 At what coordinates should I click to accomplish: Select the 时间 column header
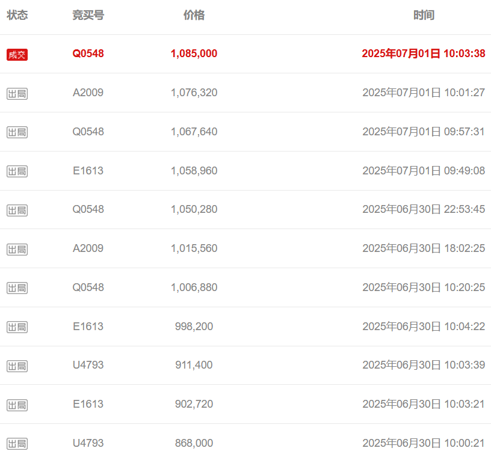point(424,15)
